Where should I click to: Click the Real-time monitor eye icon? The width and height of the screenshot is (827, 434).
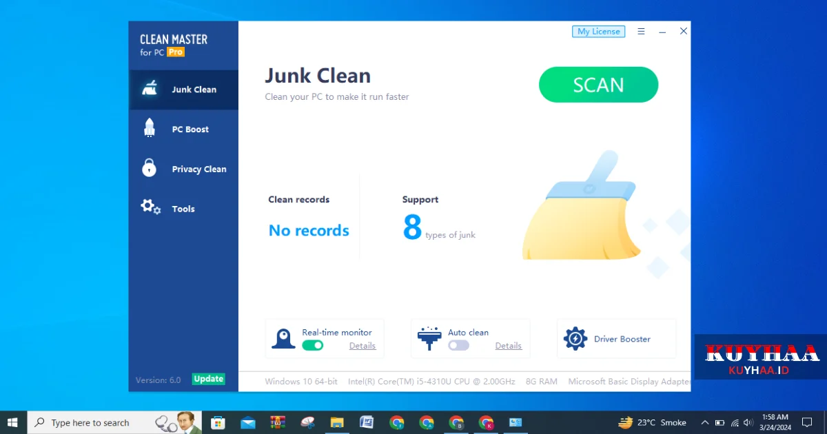click(x=283, y=338)
